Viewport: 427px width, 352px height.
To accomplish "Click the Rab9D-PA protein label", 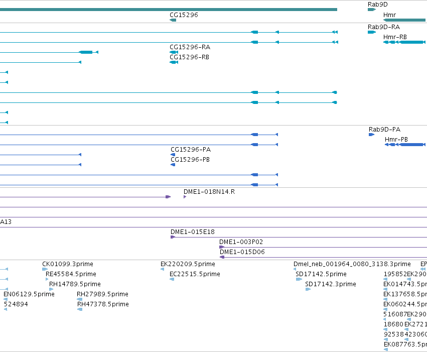I will (384, 130).
